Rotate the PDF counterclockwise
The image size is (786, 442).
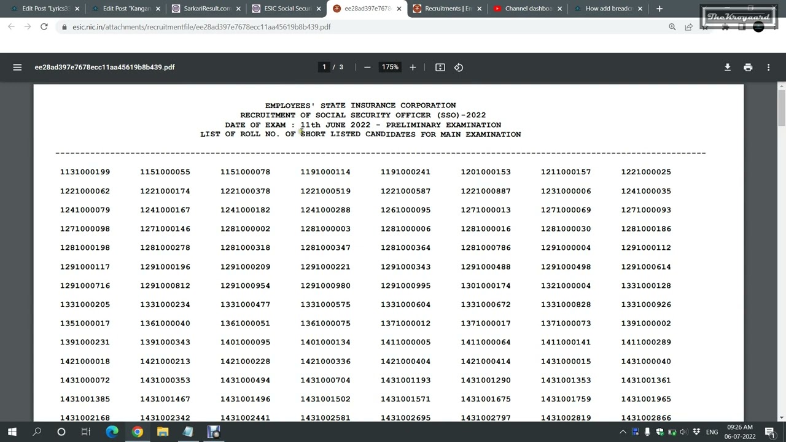point(459,67)
